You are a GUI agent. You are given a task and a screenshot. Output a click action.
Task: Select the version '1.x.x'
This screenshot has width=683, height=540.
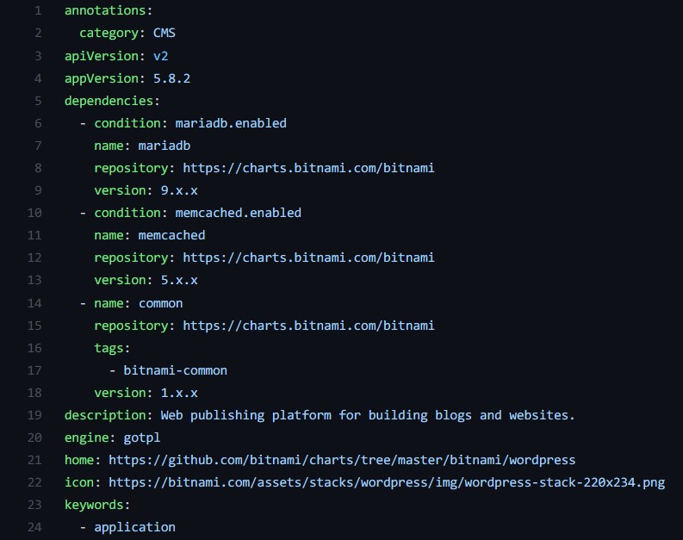tap(179, 393)
